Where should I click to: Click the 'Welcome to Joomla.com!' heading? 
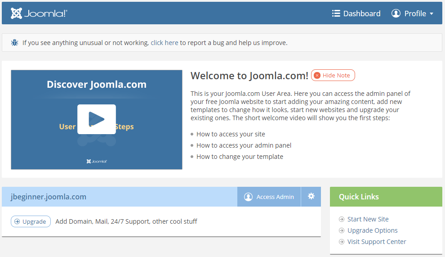[x=249, y=76]
